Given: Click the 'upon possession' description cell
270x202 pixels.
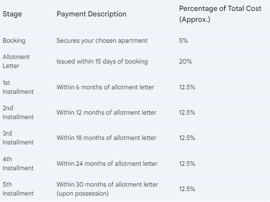Looking at the screenshot, I should (107, 189).
